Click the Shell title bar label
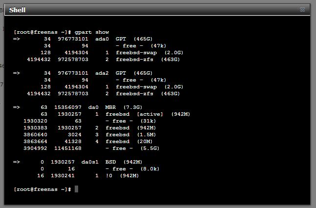 tap(17, 10)
